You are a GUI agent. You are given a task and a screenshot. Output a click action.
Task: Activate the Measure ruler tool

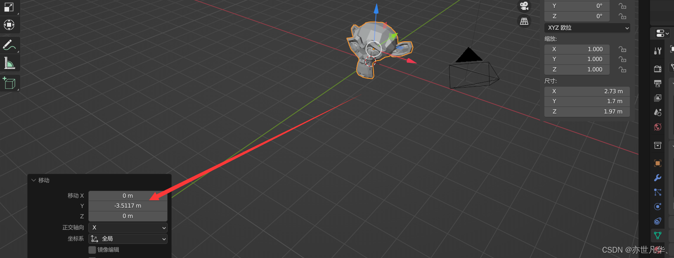pos(9,63)
